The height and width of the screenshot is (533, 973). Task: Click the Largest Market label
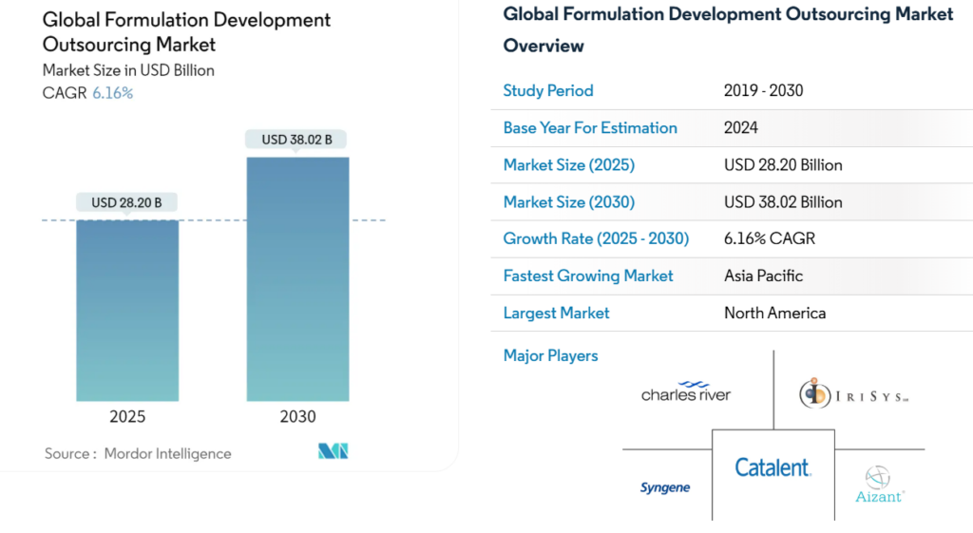(556, 314)
